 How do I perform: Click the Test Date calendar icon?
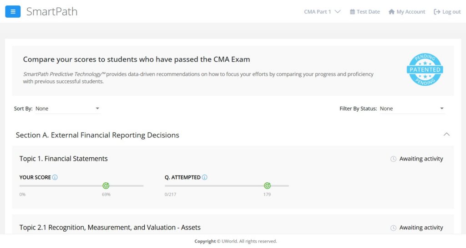click(x=352, y=12)
